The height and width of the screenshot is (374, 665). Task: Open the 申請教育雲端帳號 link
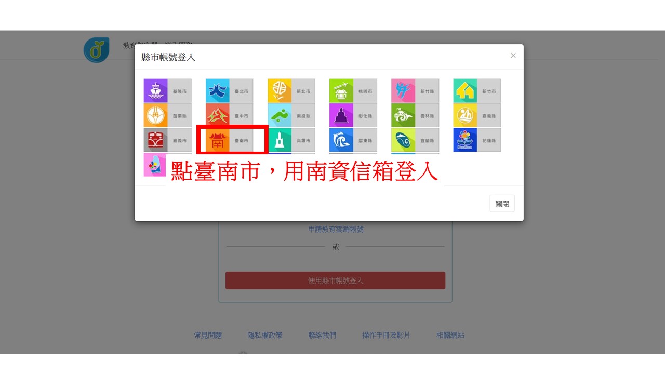coord(336,229)
